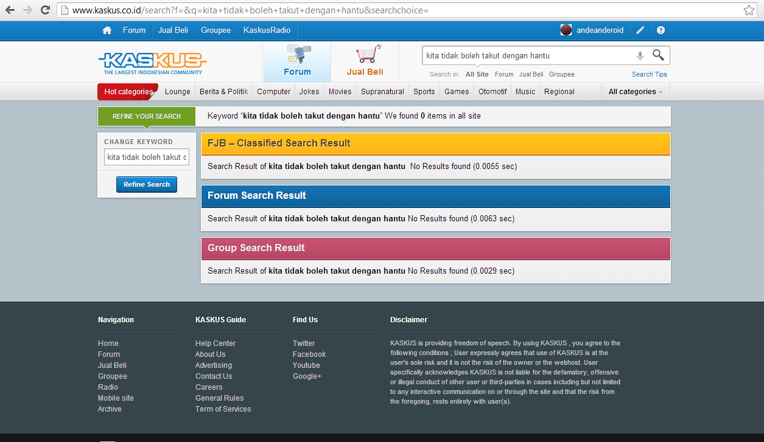The width and height of the screenshot is (764, 442).
Task: Open Facebook link in Find Us
Action: tap(309, 354)
